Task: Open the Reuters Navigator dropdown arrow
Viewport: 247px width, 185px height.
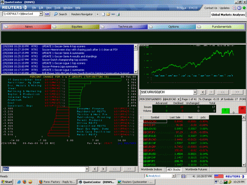Action: [97, 14]
